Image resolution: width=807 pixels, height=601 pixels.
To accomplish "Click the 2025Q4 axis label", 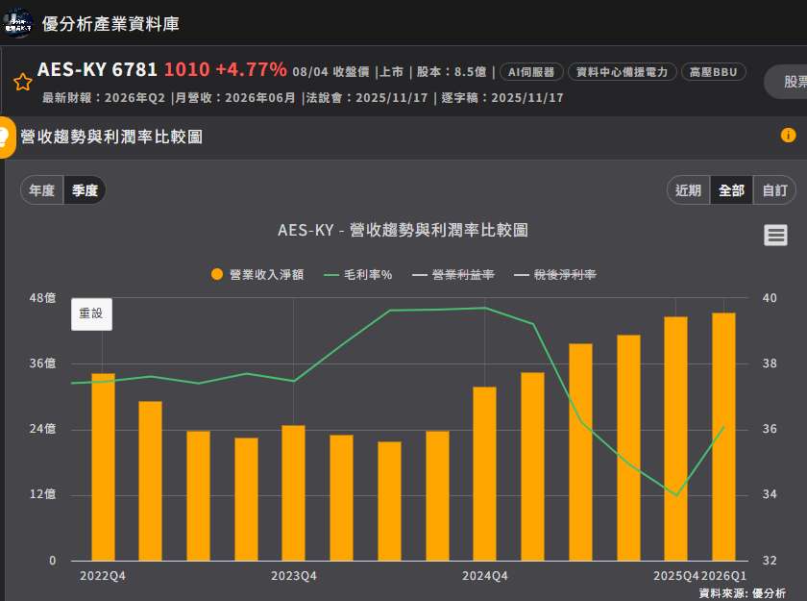I will point(676,576).
